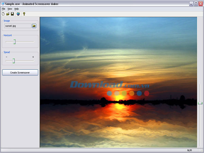Click the plus sign in Spead group
The image size is (204, 153).
click(x=33, y=57)
